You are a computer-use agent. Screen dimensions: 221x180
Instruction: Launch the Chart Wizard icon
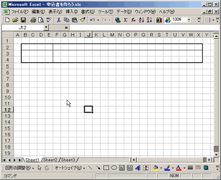(x=159, y=20)
